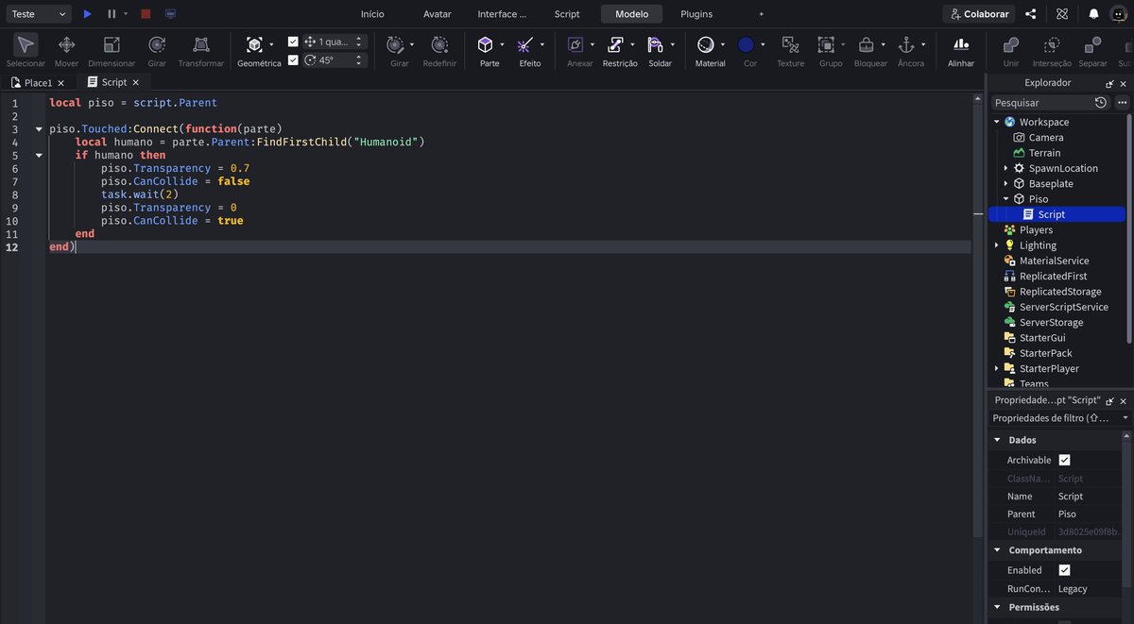Select the Terrain item in explorer
The width and height of the screenshot is (1134, 624).
tap(1044, 153)
